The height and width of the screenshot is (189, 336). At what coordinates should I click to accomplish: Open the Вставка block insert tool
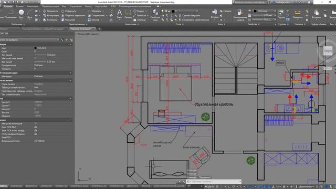(x=215, y=14)
